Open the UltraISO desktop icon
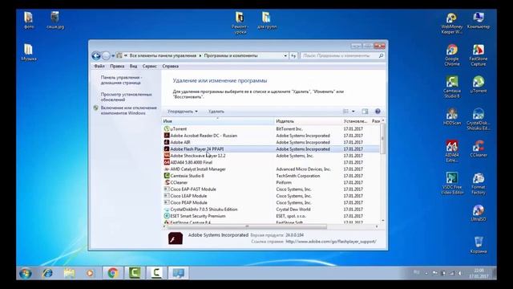 pos(479,213)
